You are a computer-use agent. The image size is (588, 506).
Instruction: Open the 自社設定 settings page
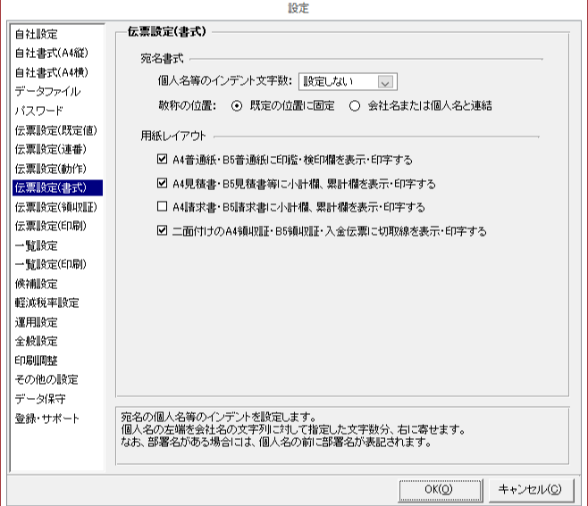[x=37, y=34]
